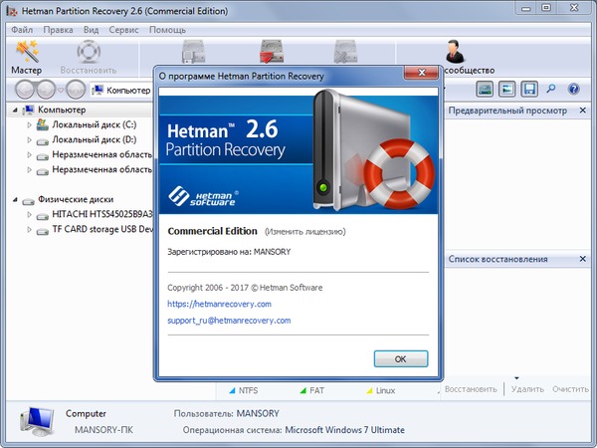Open the hetmanrecovery.com website link
Viewport: 597px width, 448px height.
tap(219, 304)
